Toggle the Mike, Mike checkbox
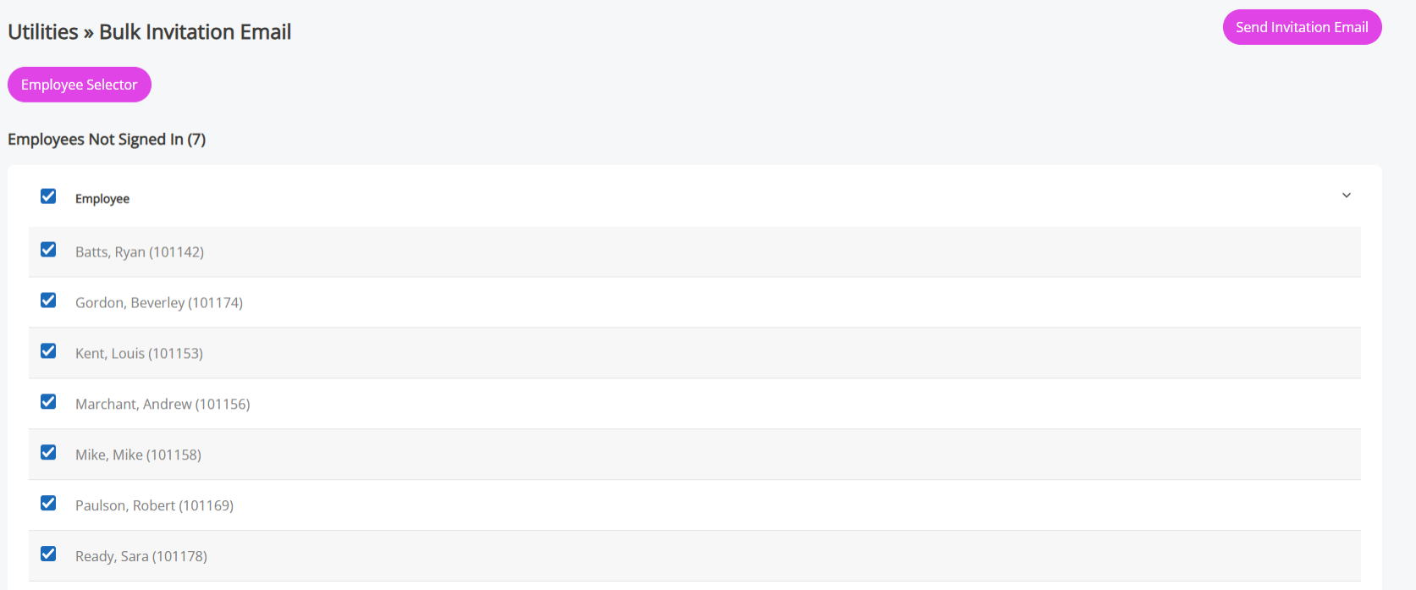 48,453
